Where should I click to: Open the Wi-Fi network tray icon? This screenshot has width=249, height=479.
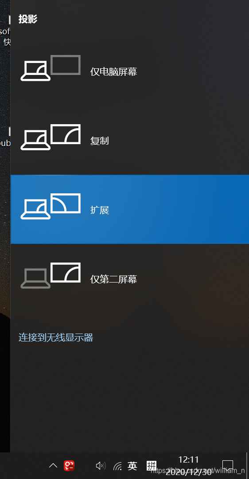point(117,466)
